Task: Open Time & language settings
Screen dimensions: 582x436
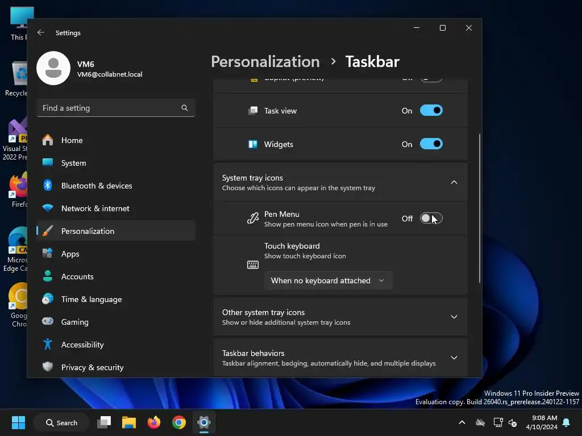Action: pos(116,299)
